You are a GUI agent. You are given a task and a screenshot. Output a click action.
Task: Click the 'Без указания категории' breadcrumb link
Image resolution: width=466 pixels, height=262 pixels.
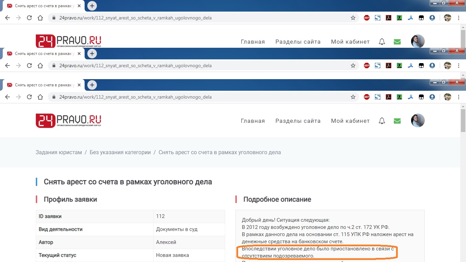(120, 152)
